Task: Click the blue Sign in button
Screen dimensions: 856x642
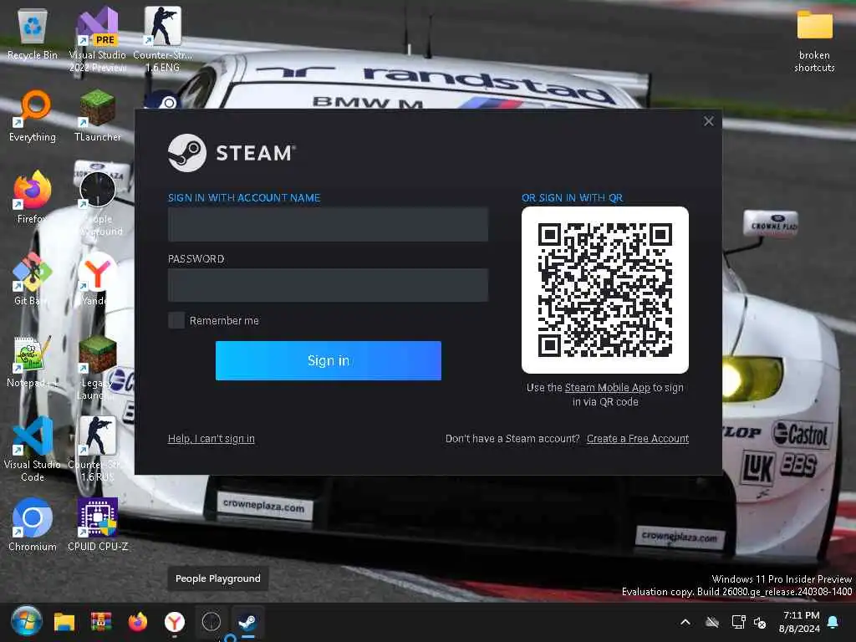Action: pyautogui.click(x=328, y=360)
